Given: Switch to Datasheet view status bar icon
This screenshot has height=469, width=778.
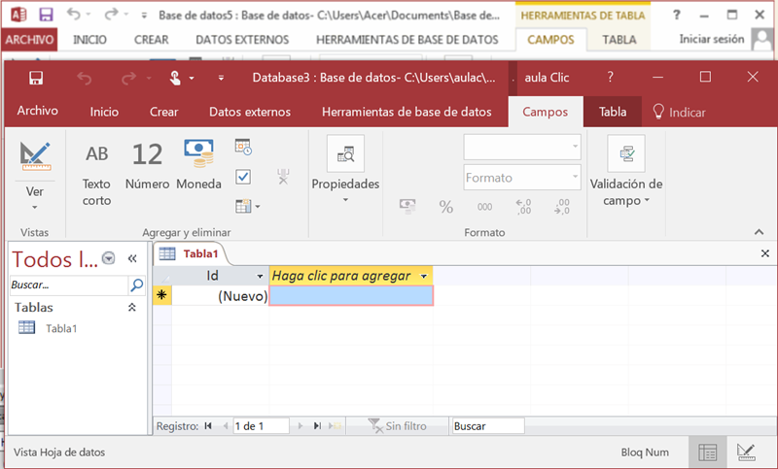Looking at the screenshot, I should coord(707,452).
